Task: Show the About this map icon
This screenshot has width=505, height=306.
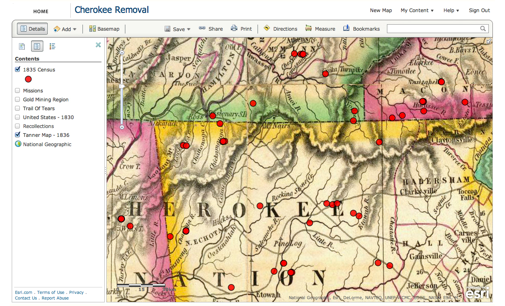Action: 22,46
